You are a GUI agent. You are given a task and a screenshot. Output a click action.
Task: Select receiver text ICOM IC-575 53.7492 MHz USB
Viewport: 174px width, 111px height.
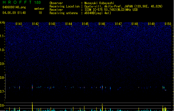click(x=111, y=10)
